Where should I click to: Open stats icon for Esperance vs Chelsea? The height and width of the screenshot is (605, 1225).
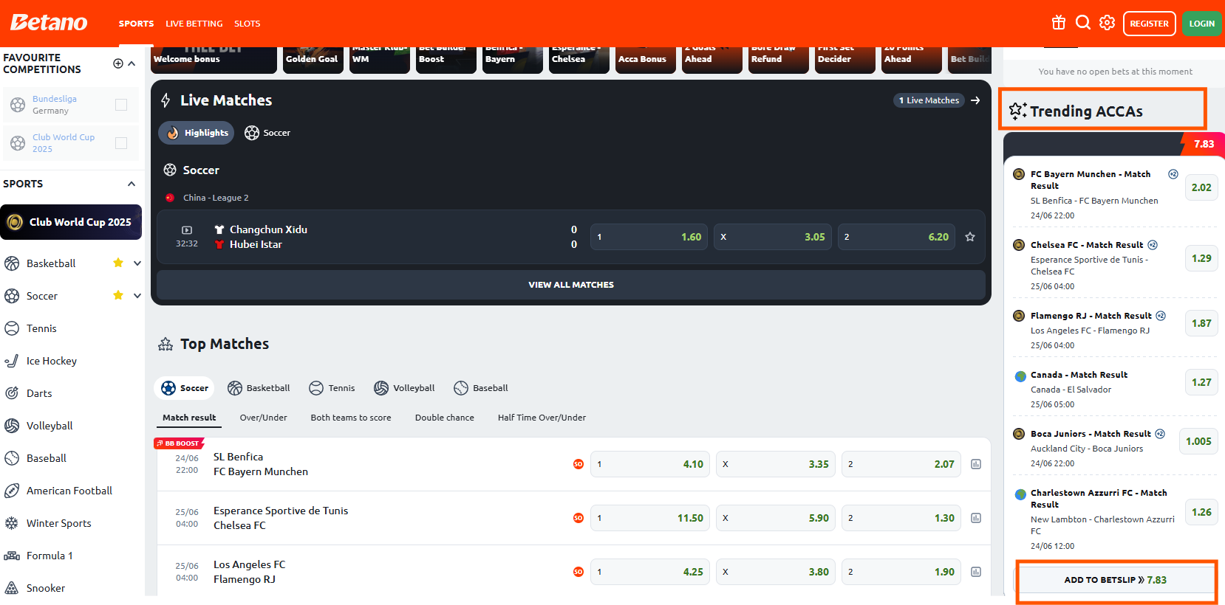click(976, 518)
